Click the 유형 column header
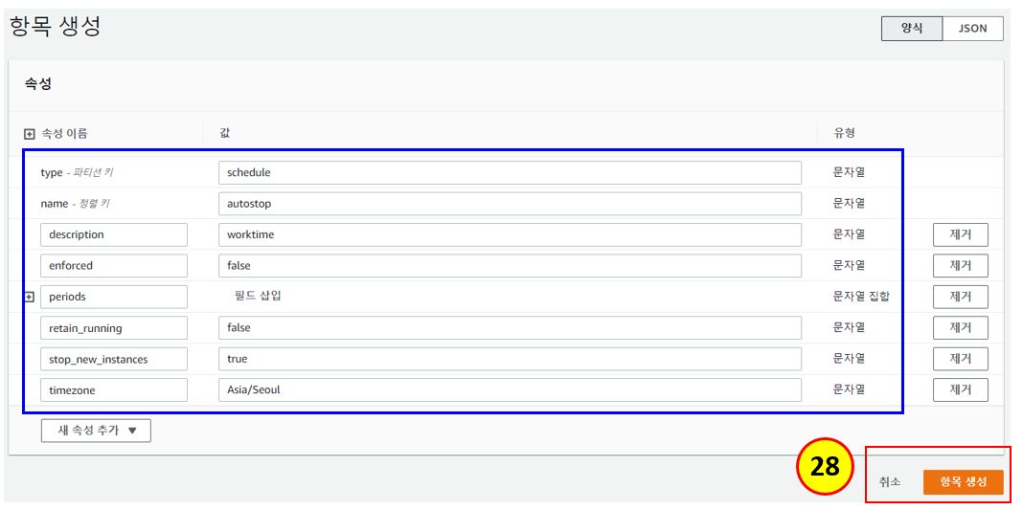This screenshot has width=1023, height=510. (x=844, y=133)
